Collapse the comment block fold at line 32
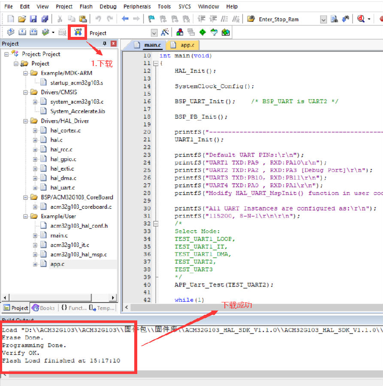This screenshot has width=383, height=386. tap(155, 224)
